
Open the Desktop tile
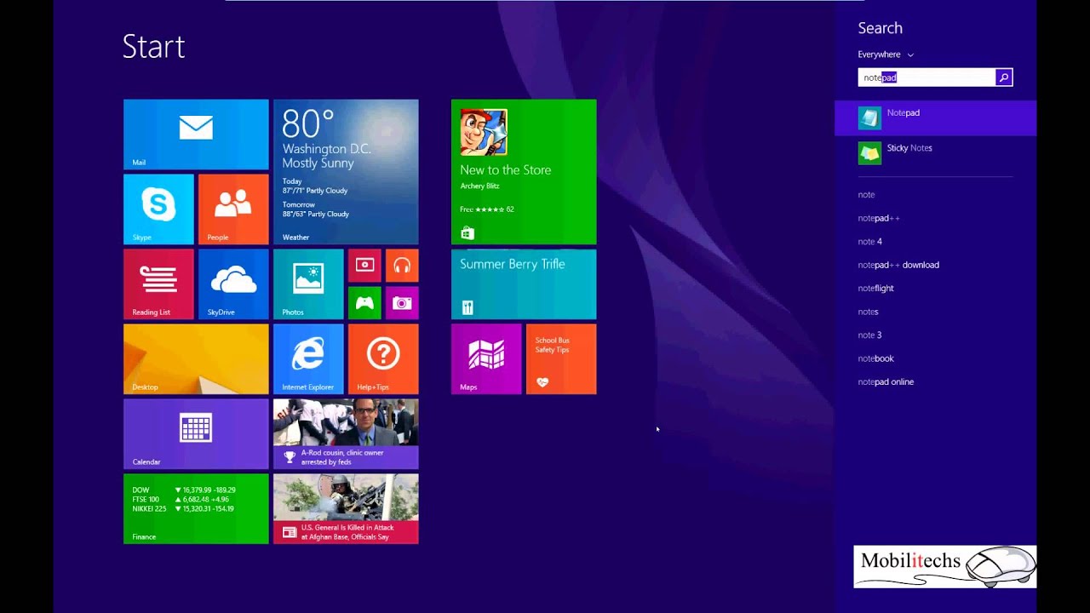(x=196, y=359)
